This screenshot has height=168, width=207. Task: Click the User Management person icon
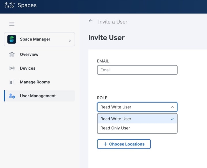[12, 96]
